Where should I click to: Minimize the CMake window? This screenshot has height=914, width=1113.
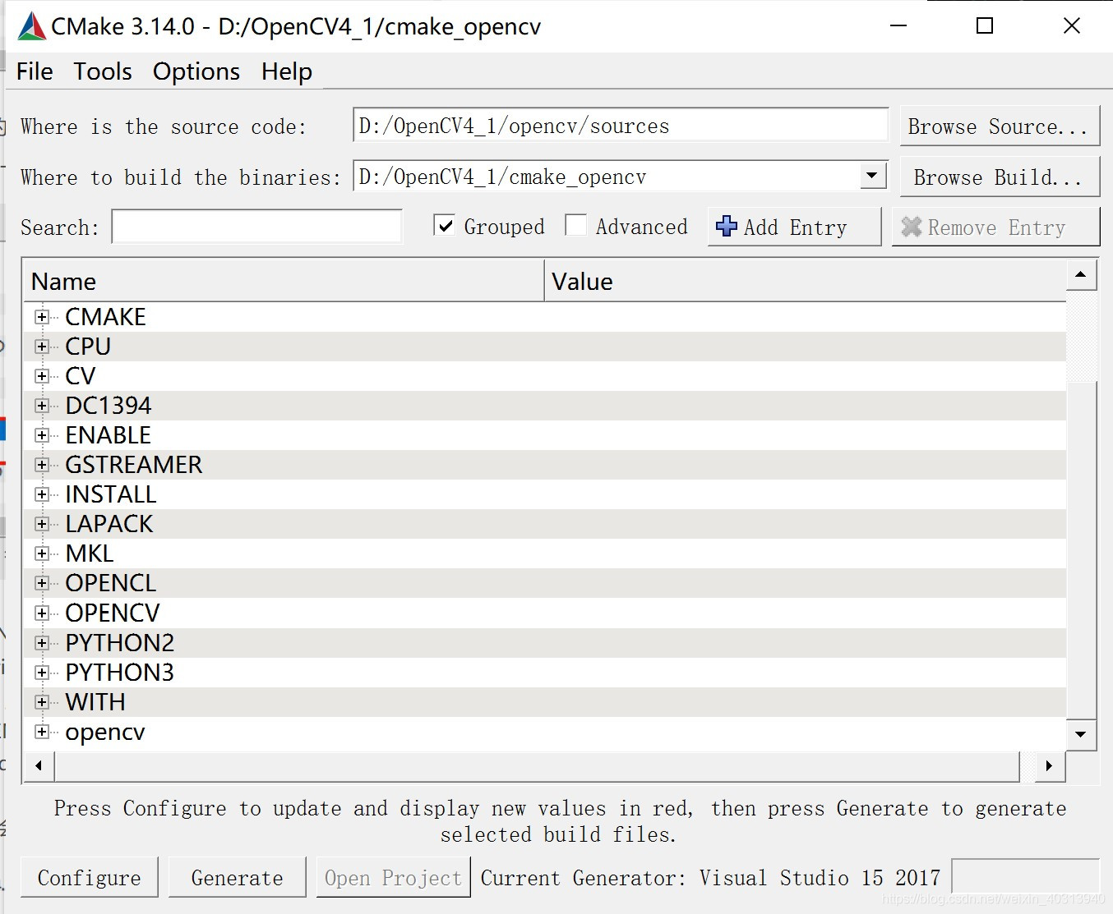pyautogui.click(x=898, y=26)
